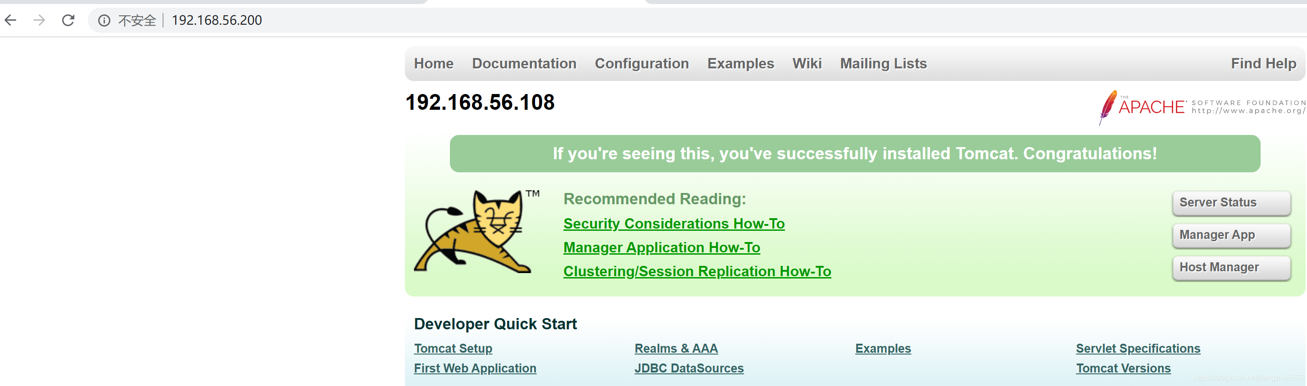Reload the page with refresh icon
Image resolution: width=1307 pixels, height=386 pixels.
click(68, 20)
